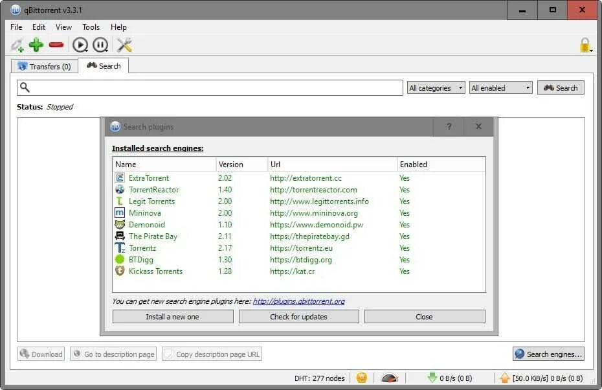Click the add torrent link toolbar icon
The height and width of the screenshot is (390, 602).
(x=17, y=45)
